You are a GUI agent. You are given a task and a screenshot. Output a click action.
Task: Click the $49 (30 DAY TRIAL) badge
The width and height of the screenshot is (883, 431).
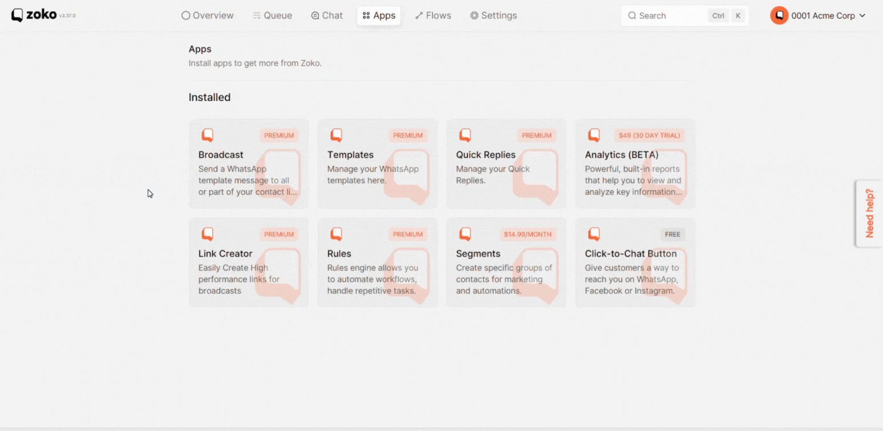pos(649,135)
